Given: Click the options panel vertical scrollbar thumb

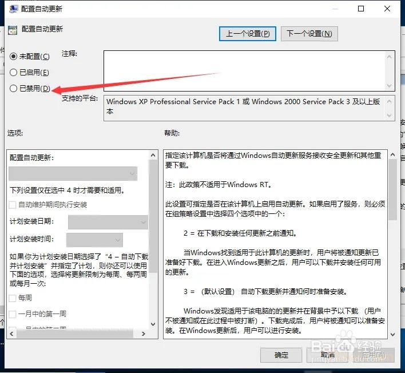Looking at the screenshot, I should pos(153,216).
